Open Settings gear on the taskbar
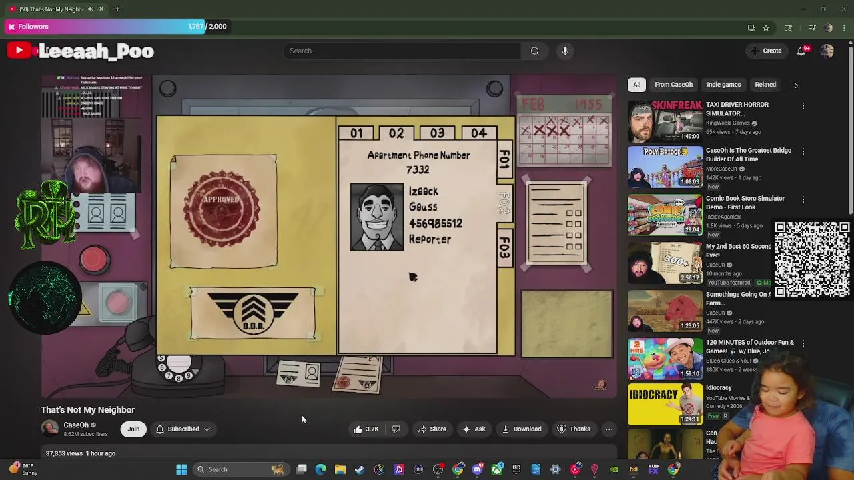This screenshot has width=854, height=480. click(555, 469)
